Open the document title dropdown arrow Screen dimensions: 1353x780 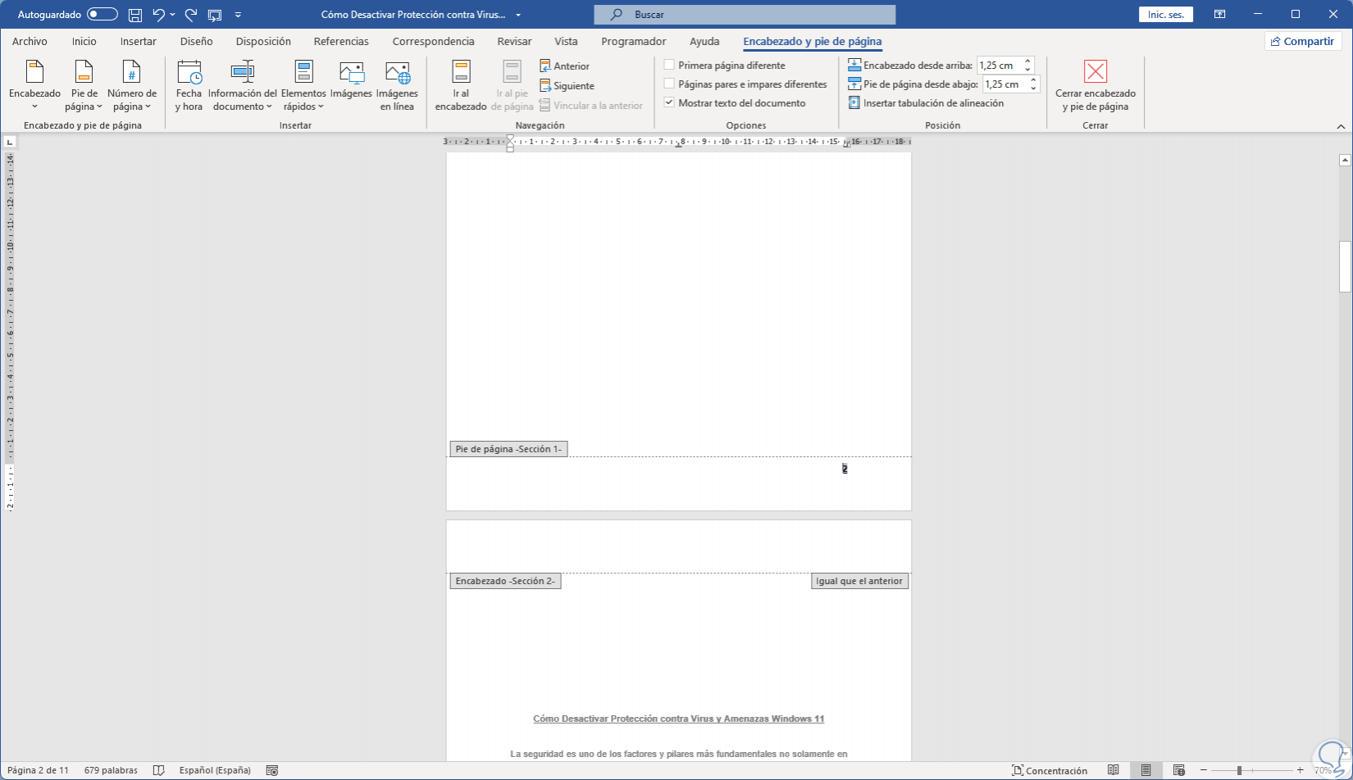(518, 15)
